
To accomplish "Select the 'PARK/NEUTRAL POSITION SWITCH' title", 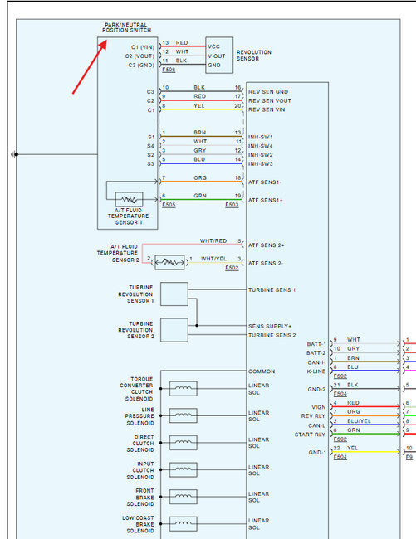I will coord(126,27).
